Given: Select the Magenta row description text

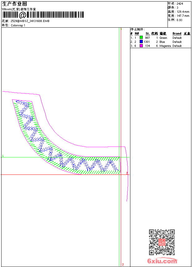Looking at the screenshot, I should click(x=165, y=46).
